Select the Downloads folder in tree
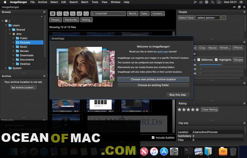This screenshot has height=158, width=247. point(27,55)
